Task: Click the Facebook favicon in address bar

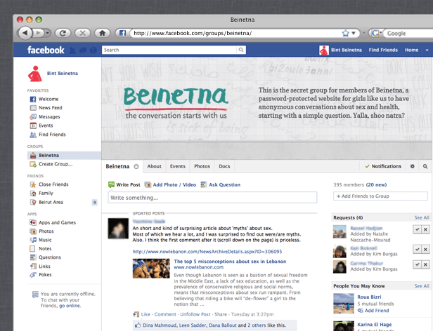Action: point(122,34)
